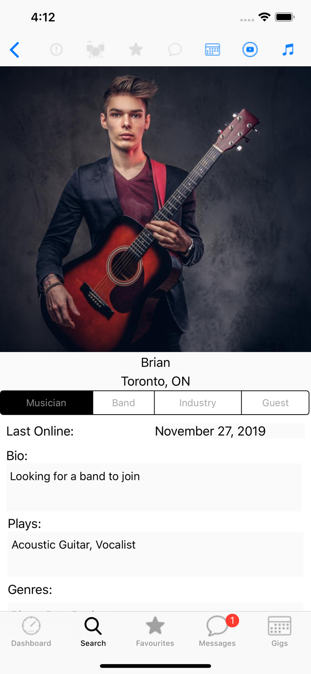Select the Musician segment

point(47,403)
